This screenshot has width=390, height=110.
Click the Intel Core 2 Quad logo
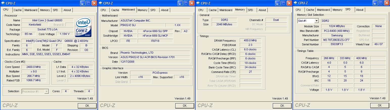84,27
